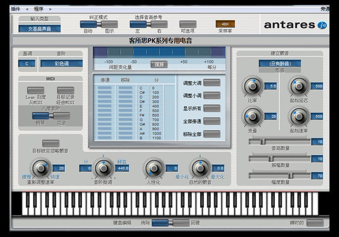Open the (没有颤音) vibrato shape dropdown
The image size is (339, 237).
pos(280,64)
